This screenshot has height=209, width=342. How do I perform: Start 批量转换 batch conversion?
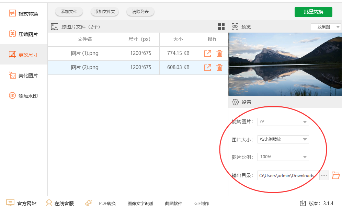[x=313, y=12]
